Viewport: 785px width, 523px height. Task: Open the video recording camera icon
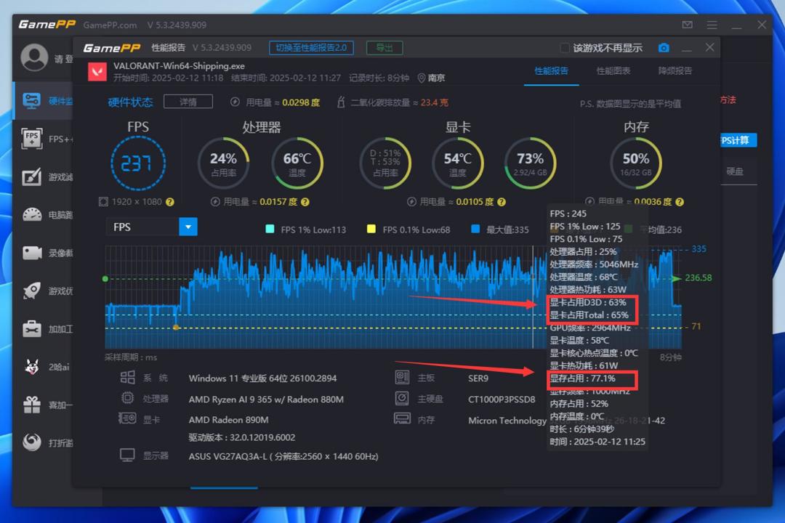tap(32, 253)
